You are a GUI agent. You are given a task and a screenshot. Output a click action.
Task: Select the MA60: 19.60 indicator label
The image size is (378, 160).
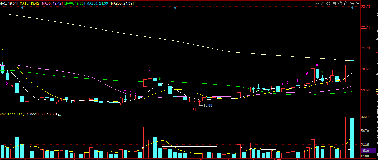[x=74, y=3]
